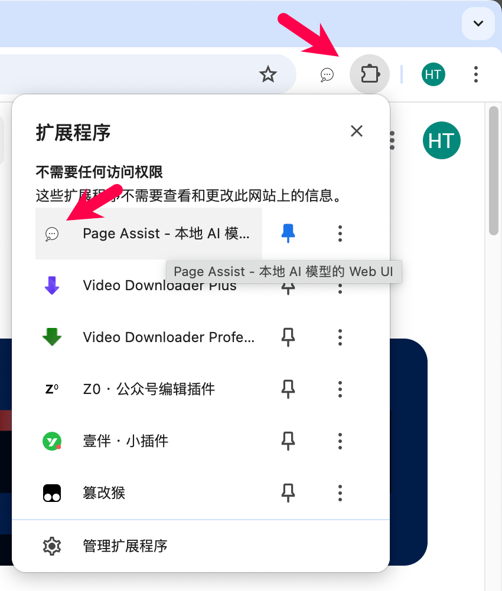Screen dimensions: 502x591
Task: Bookmark this page with the star icon
Action: (x=268, y=74)
